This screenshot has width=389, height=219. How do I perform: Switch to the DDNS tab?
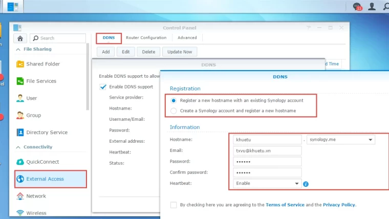(x=109, y=38)
